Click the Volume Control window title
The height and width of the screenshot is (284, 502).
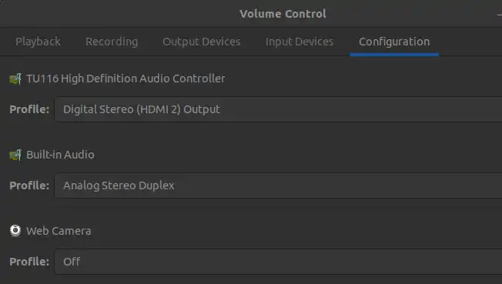coord(283,14)
